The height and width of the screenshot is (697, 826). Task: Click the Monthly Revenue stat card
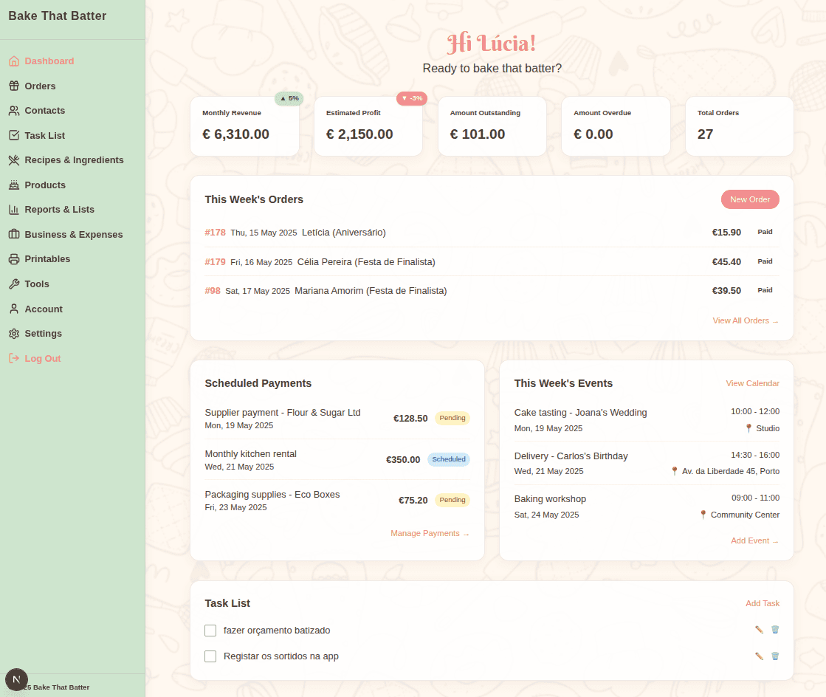[244, 126]
